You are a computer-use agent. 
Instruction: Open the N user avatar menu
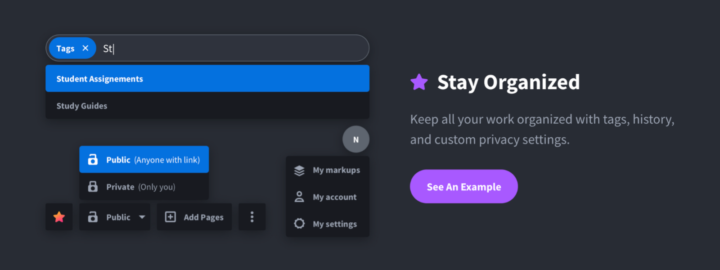pos(356,139)
